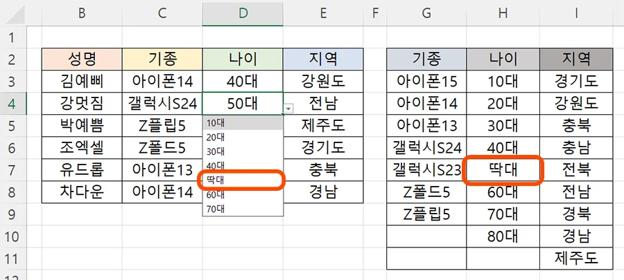Click 경기도 in 조엑셀's row
The width and height of the screenshot is (624, 280).
click(x=323, y=148)
